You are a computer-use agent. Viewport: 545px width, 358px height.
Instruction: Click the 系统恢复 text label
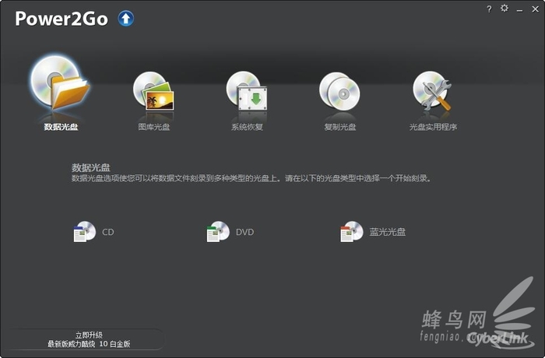coord(247,127)
